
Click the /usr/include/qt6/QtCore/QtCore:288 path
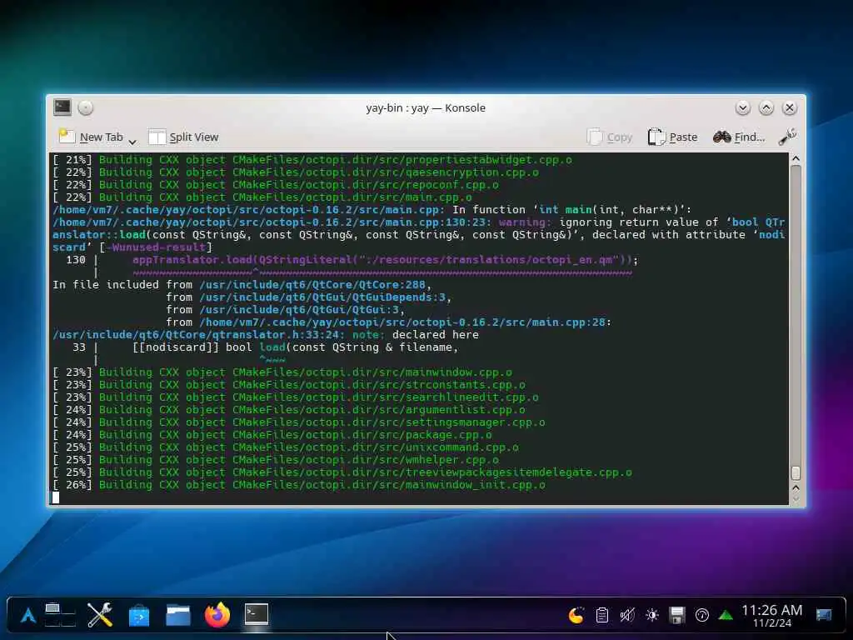312,285
